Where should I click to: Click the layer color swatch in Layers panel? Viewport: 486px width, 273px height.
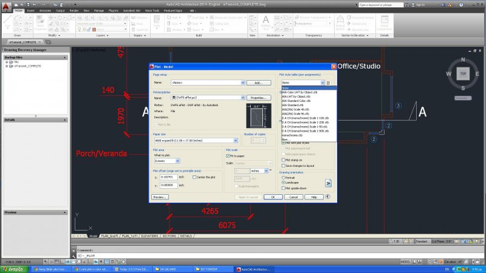94,29
